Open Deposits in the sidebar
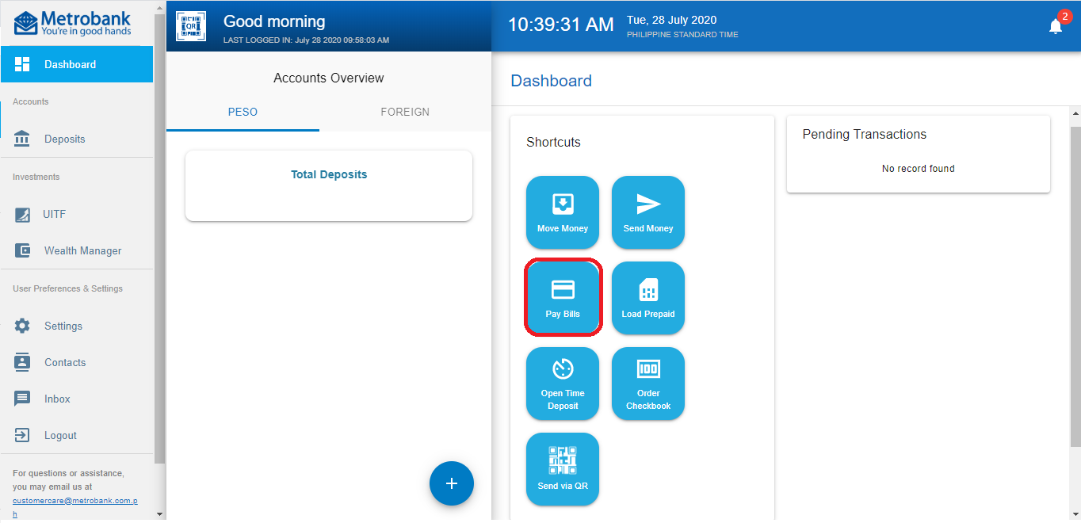The width and height of the screenshot is (1081, 523). [x=76, y=139]
